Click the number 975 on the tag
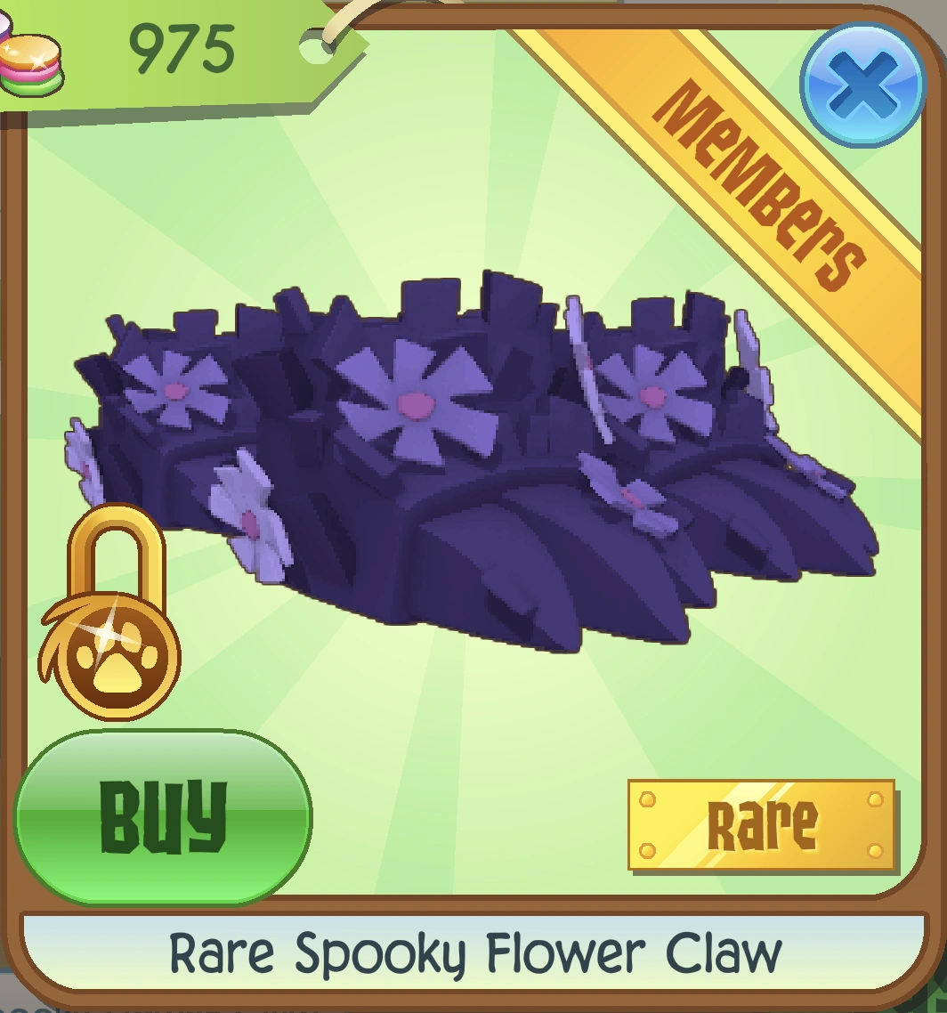This screenshot has width=947, height=1013. (182, 49)
